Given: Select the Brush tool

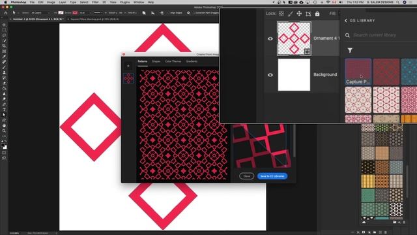Looking at the screenshot, I should coord(4,67).
